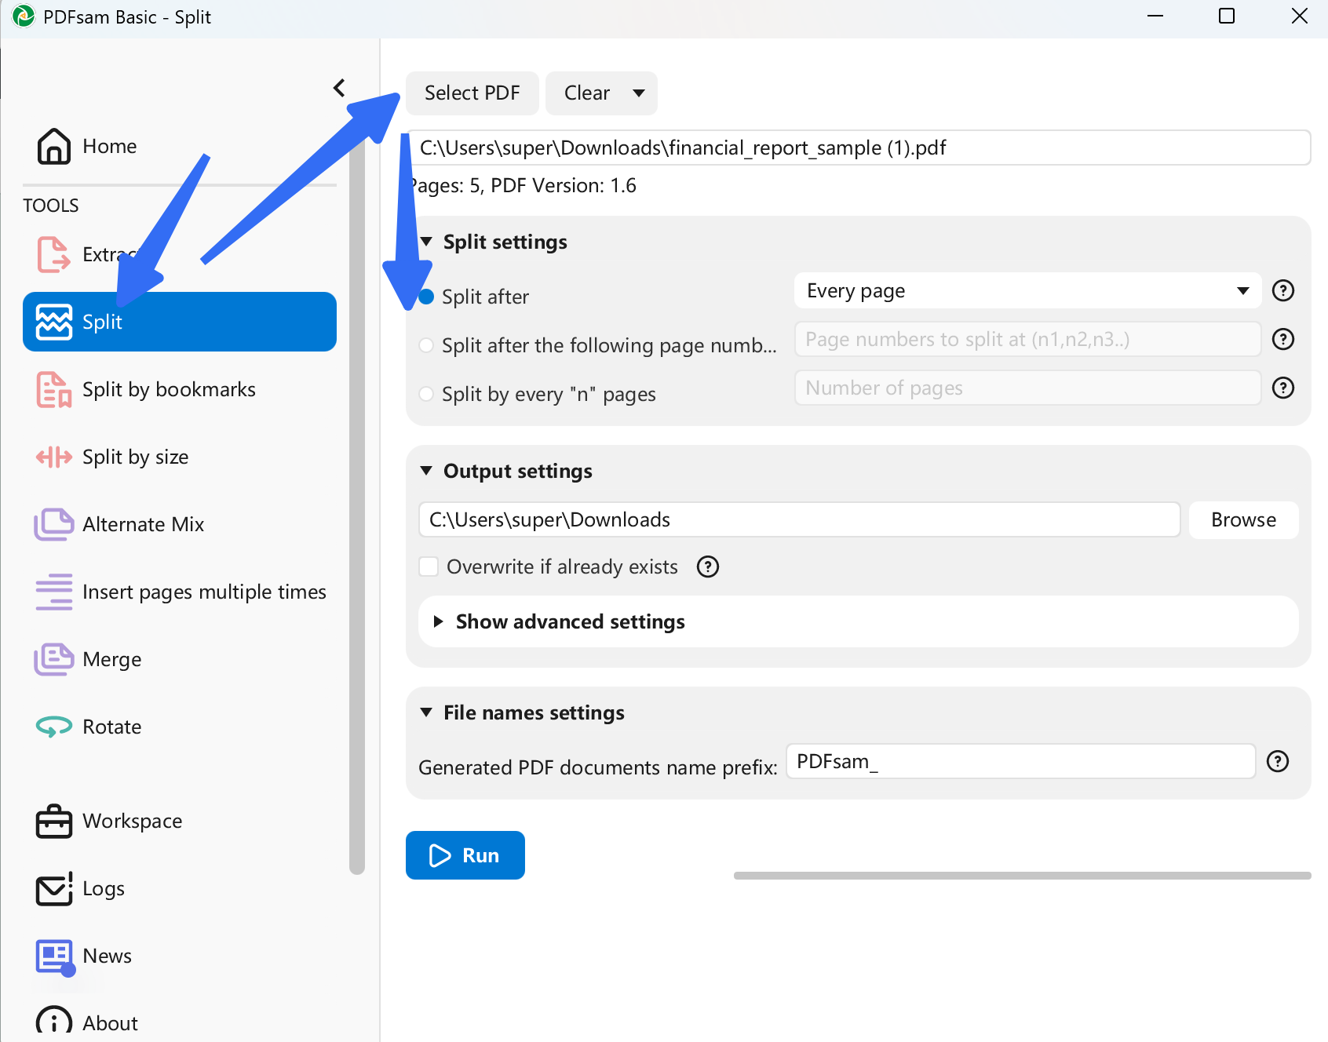Enable Overwrite if already exists checkbox

(429, 567)
